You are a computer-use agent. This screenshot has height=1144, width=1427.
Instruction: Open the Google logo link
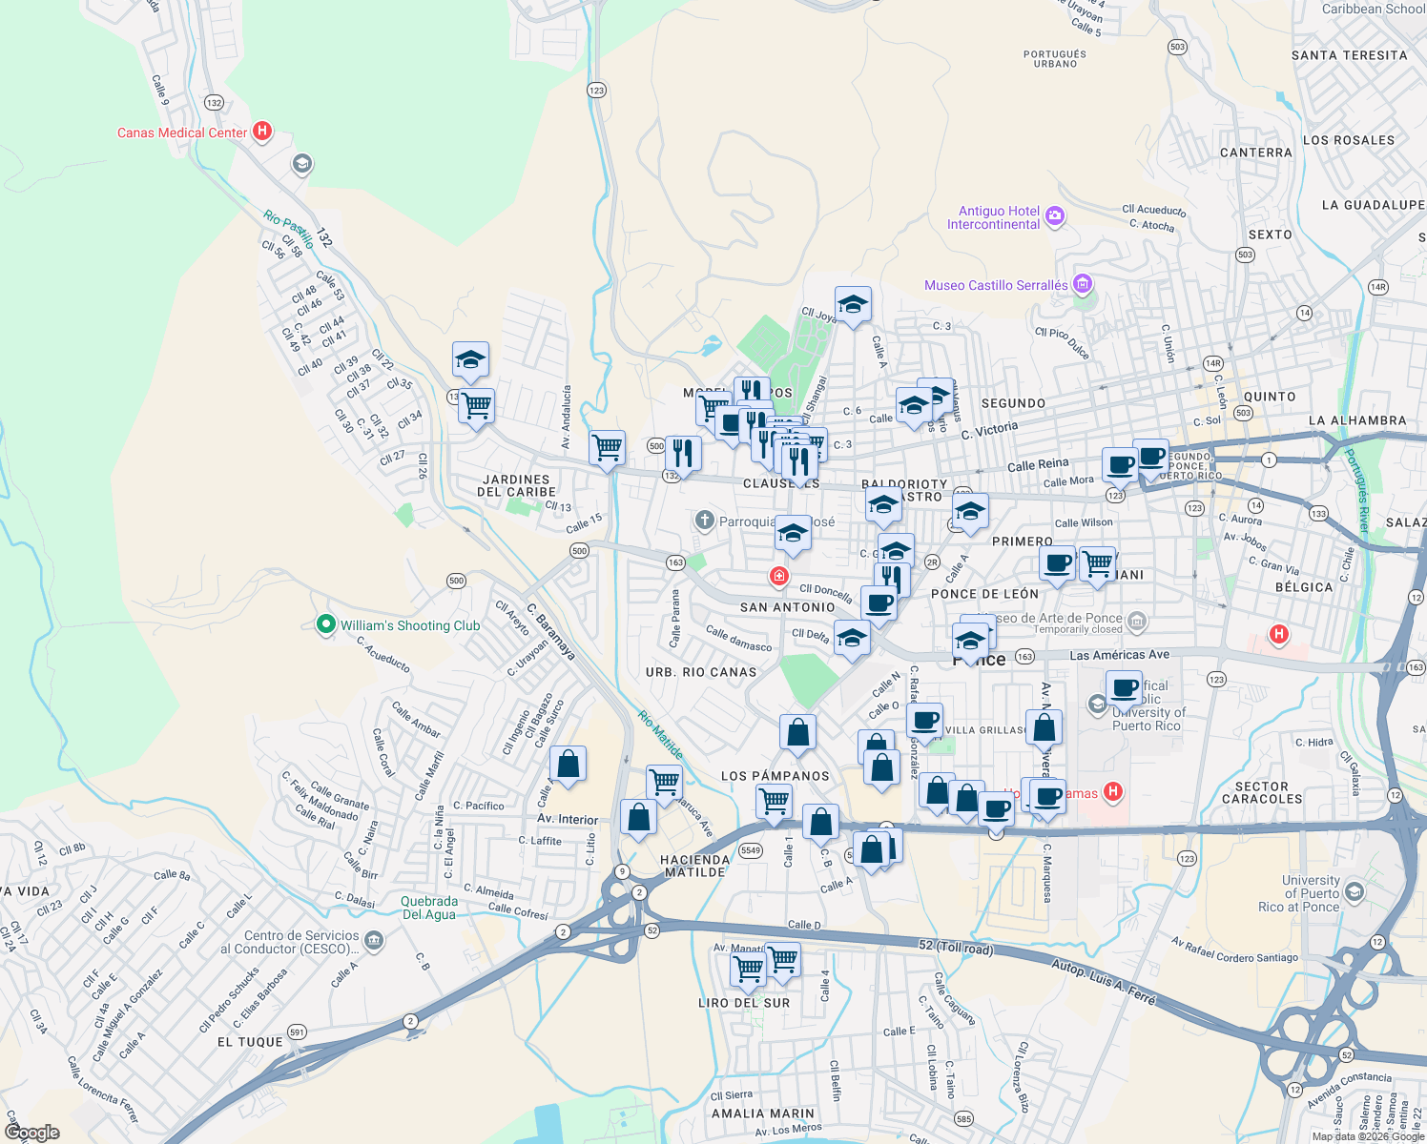click(32, 1133)
